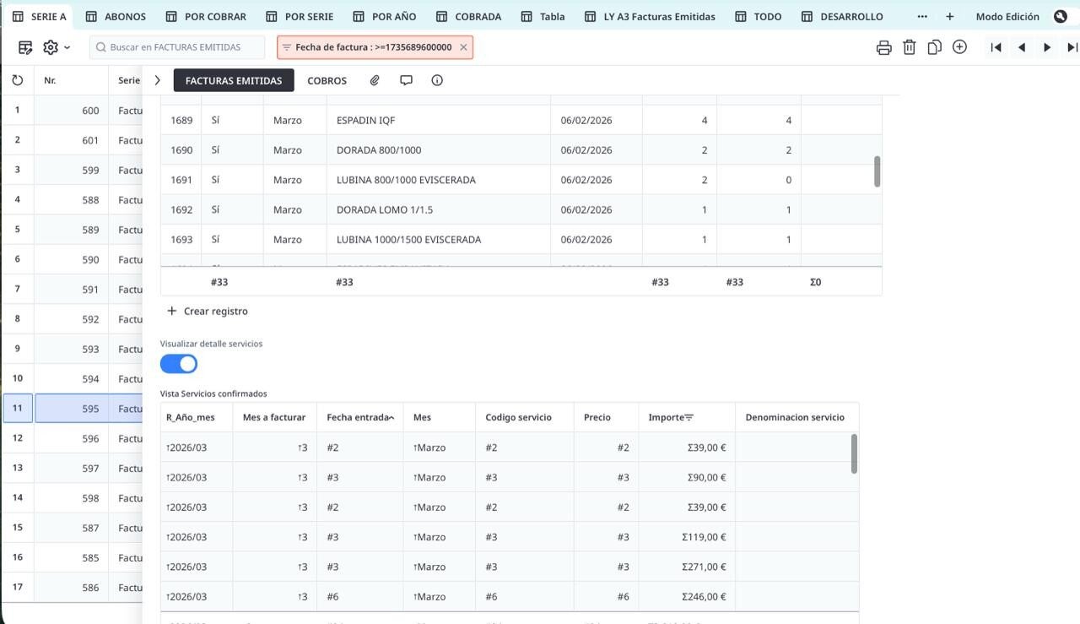The height and width of the screenshot is (624, 1080).
Task: Duplicate the record with the copy icon
Action: (x=934, y=47)
